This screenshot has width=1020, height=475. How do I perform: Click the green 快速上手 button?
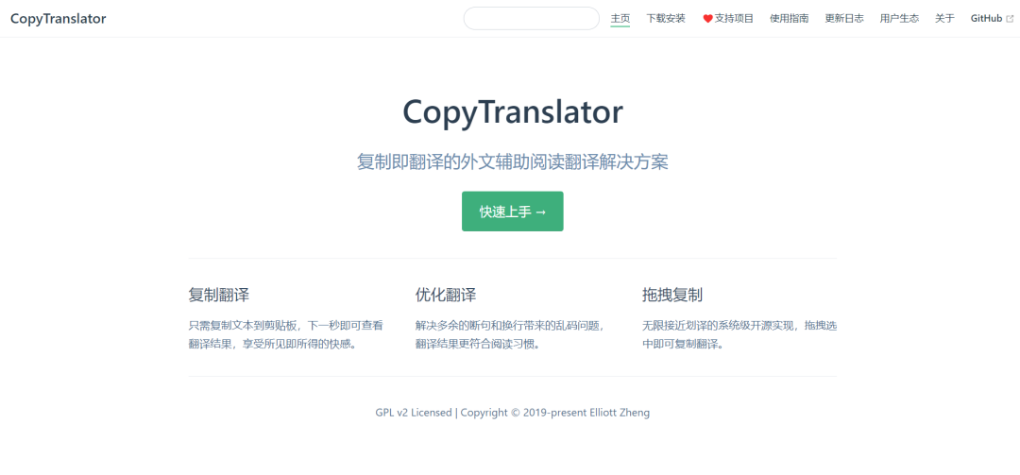pos(513,212)
